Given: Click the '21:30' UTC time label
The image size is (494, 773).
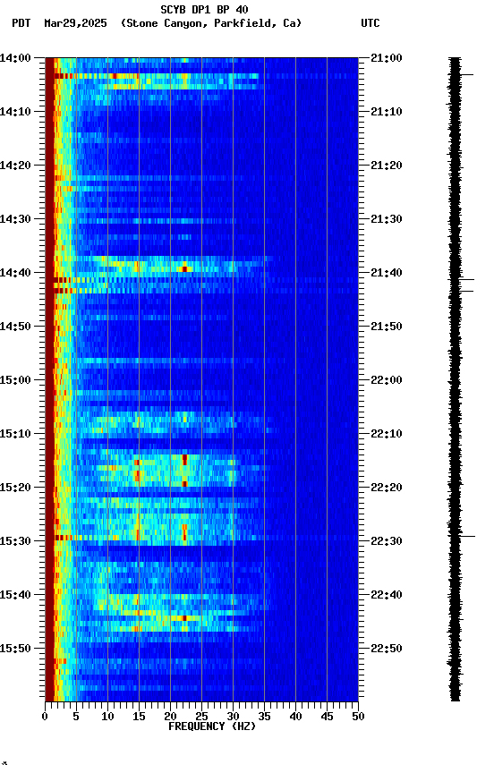Looking at the screenshot, I should tap(387, 219).
